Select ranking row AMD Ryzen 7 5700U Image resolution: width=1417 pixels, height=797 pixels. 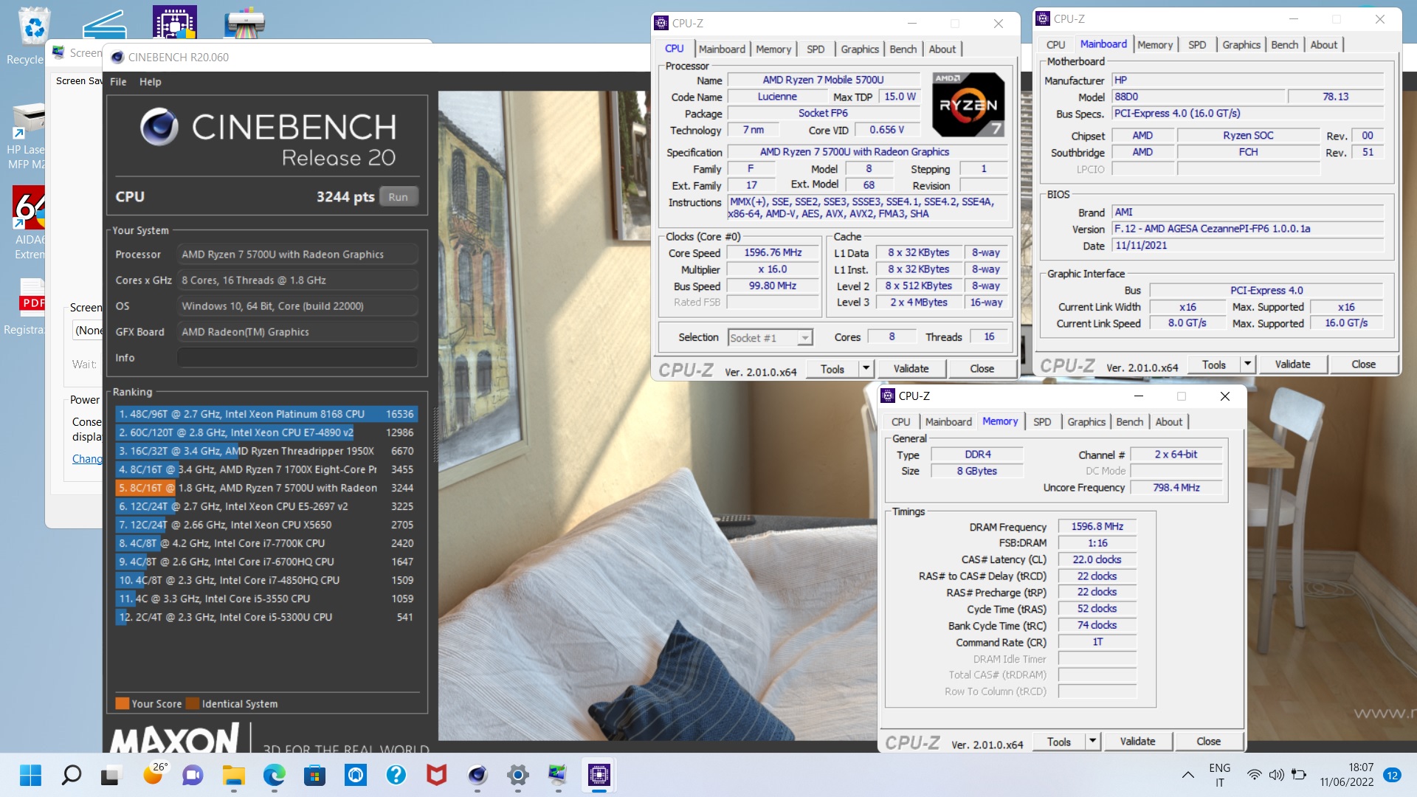[266, 488]
